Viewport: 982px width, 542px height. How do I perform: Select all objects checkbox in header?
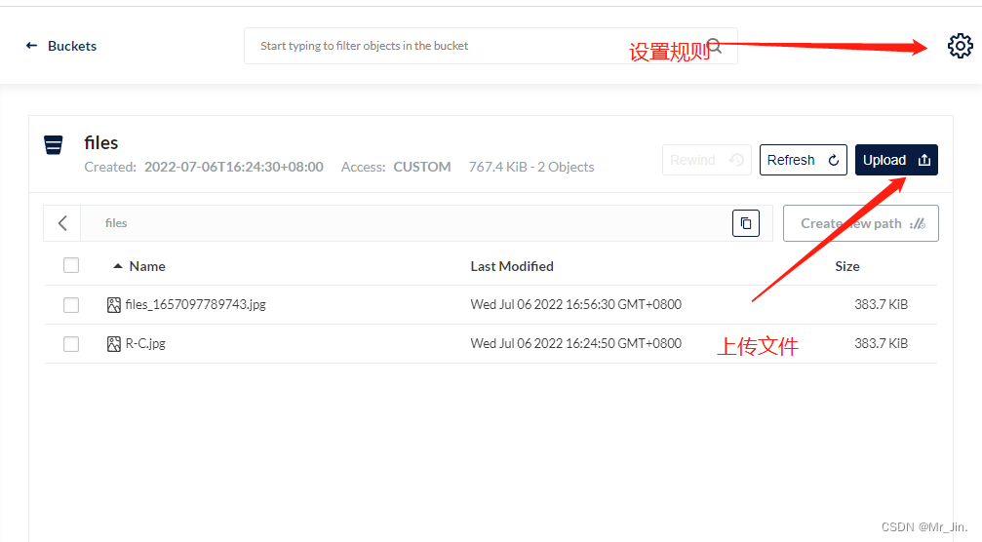pyautogui.click(x=71, y=265)
